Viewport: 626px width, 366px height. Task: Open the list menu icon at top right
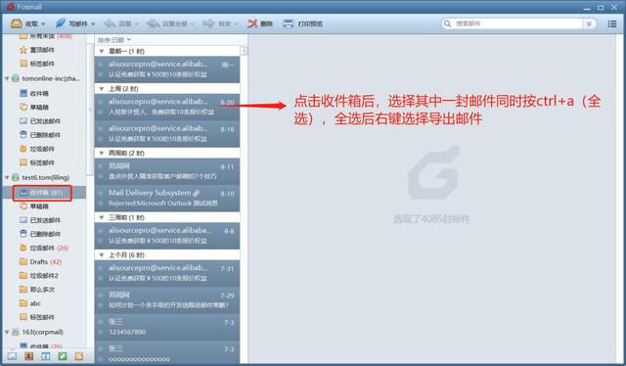tap(612, 23)
